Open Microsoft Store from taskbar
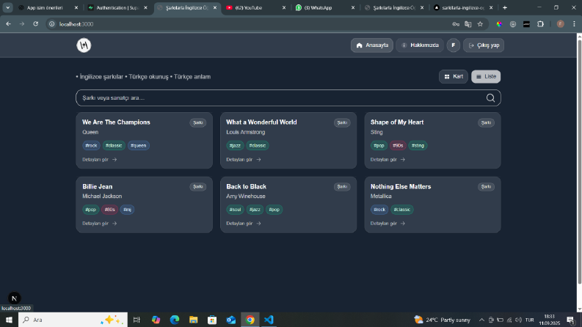The height and width of the screenshot is (327, 582). (212, 320)
